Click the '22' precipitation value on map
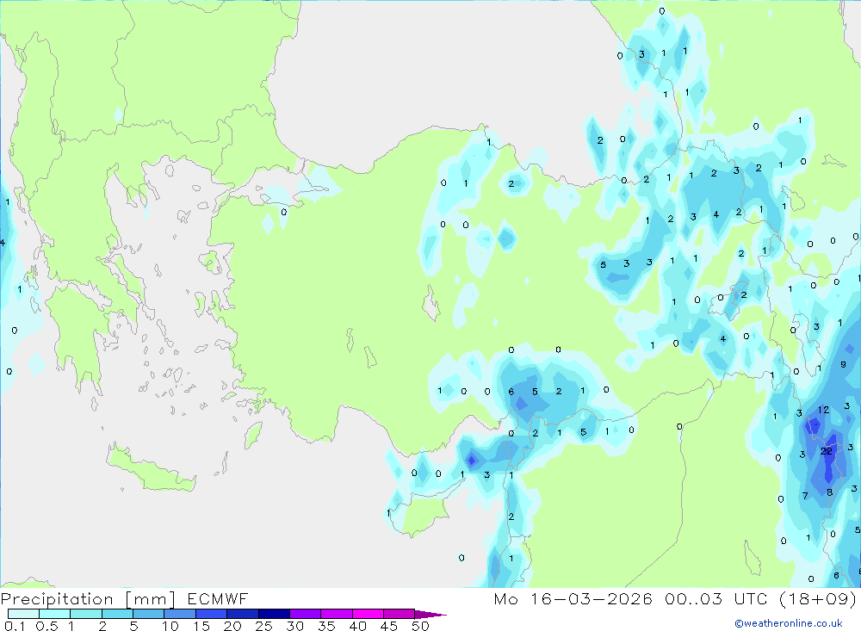This screenshot has width=861, height=631. (x=827, y=451)
